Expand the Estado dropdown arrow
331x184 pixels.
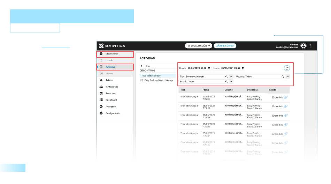click(x=231, y=81)
